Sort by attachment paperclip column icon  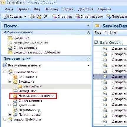coord(110,33)
